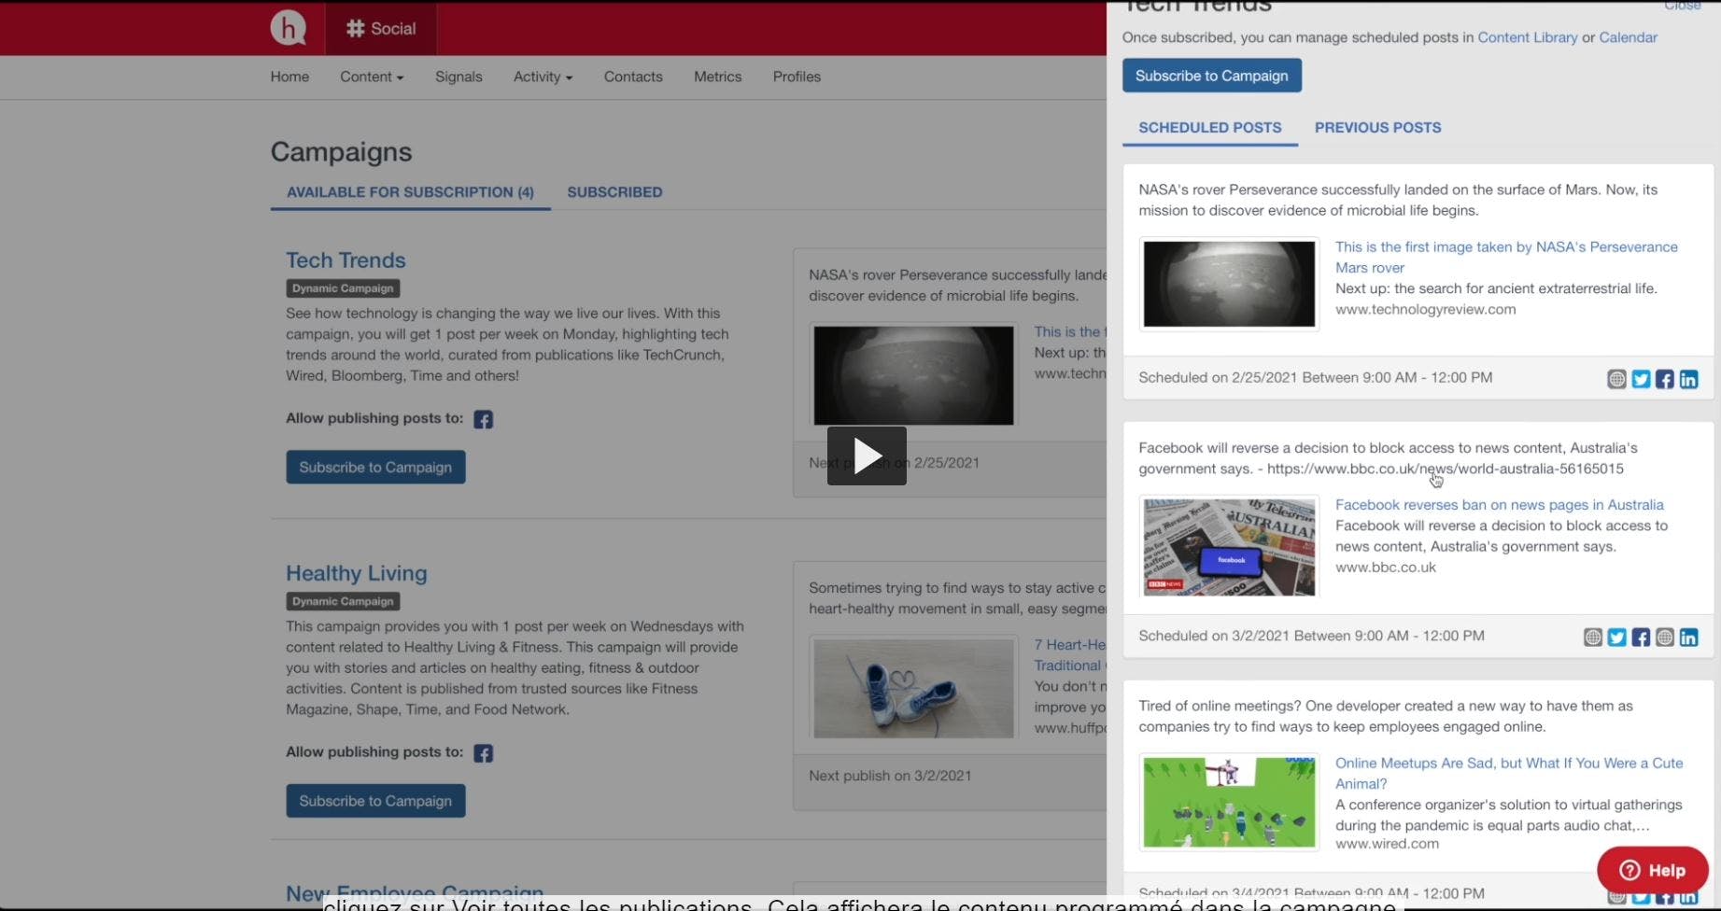Click www.bbc.co.uk source text
The height and width of the screenshot is (911, 1721).
[x=1385, y=567]
